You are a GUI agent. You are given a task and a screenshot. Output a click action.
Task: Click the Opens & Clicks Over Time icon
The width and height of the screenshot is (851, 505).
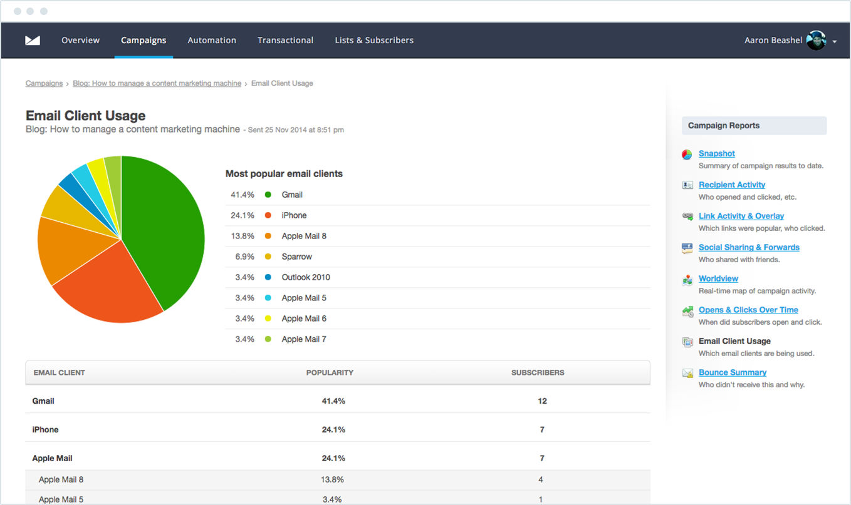(x=687, y=310)
